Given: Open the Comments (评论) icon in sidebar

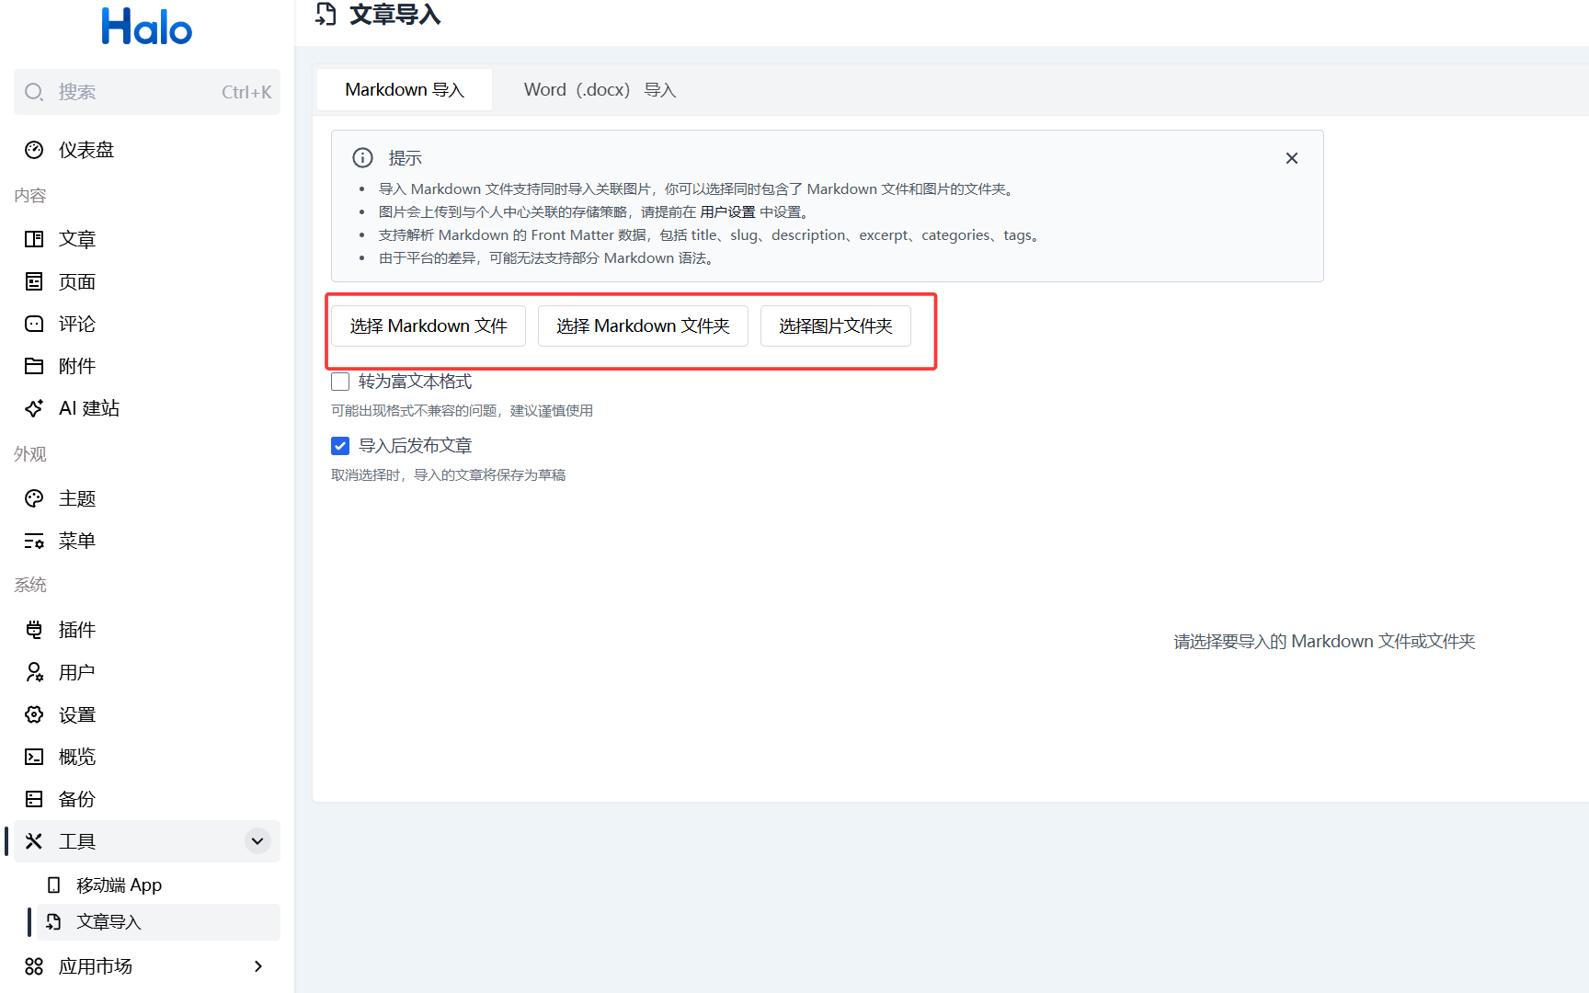Looking at the screenshot, I should (34, 324).
